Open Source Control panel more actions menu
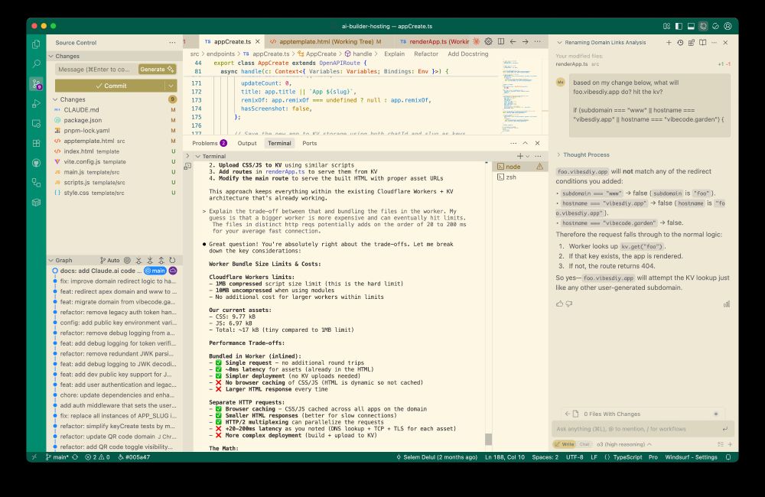Image resolution: width=765 pixels, height=497 pixels. pos(172,42)
